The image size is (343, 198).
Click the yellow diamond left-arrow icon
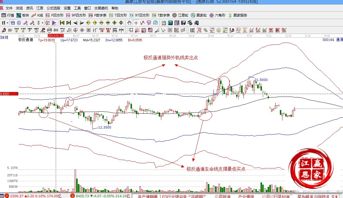(88, 23)
